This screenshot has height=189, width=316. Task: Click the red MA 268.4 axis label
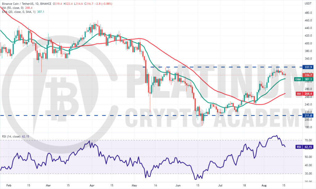[305, 94]
